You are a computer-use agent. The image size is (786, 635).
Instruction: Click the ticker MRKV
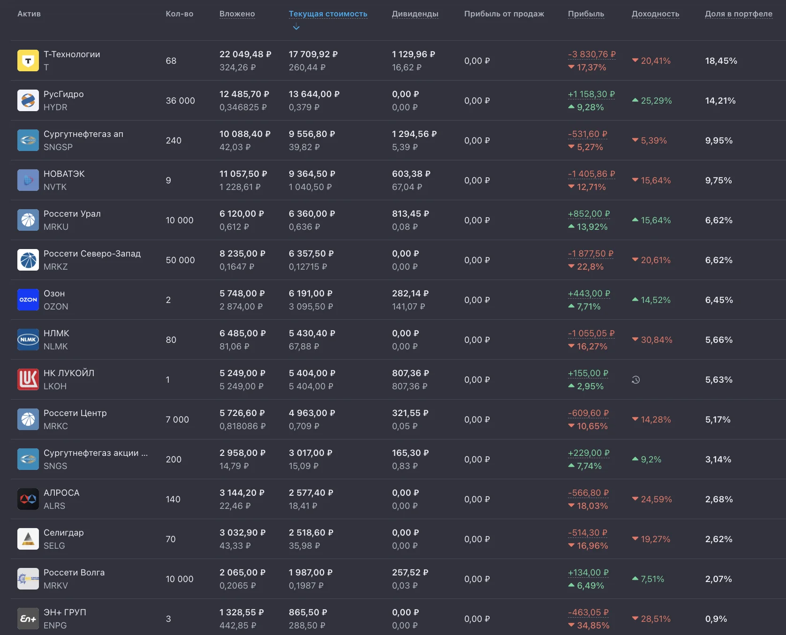coord(56,586)
